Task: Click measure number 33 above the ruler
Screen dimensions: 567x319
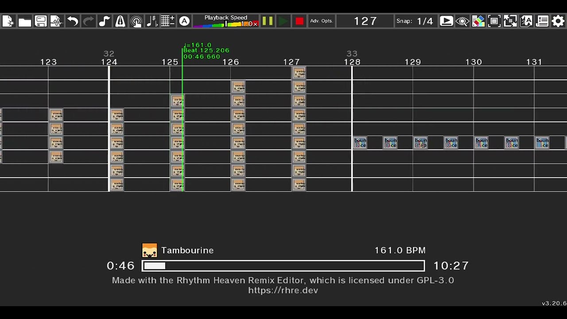Action: [352, 54]
